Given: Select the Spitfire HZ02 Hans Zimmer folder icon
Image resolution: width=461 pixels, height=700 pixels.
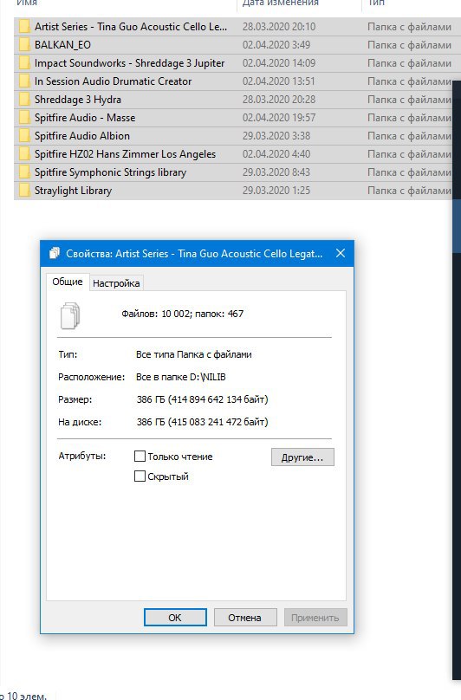Looking at the screenshot, I should (x=24, y=154).
